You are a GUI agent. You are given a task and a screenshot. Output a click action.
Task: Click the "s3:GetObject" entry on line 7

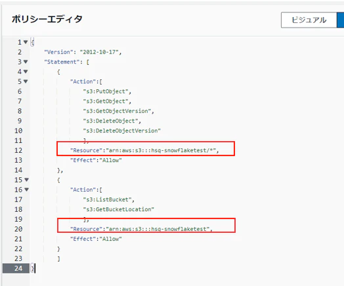pos(107,101)
